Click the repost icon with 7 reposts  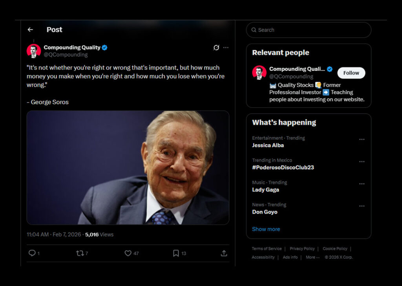(80, 253)
